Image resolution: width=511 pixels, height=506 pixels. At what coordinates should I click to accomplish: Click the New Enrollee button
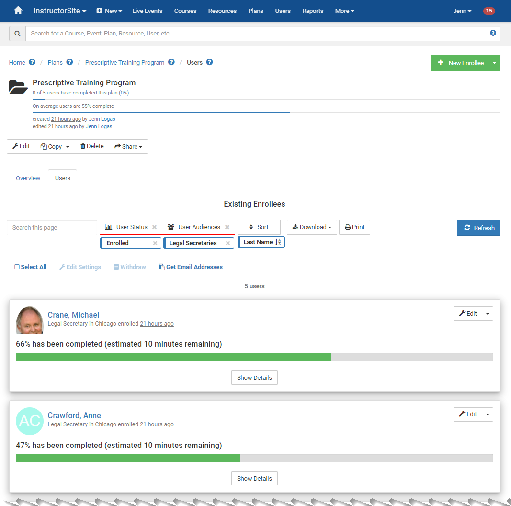coord(460,63)
